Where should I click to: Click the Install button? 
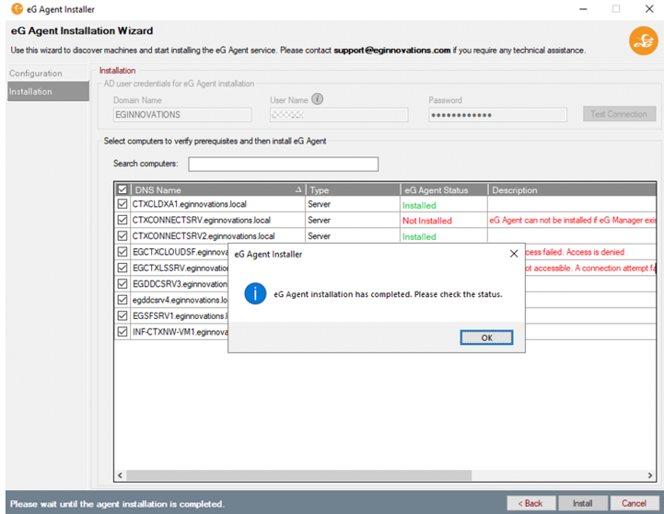point(583,503)
